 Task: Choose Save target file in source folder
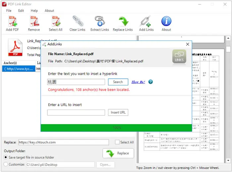pos(6,157)
